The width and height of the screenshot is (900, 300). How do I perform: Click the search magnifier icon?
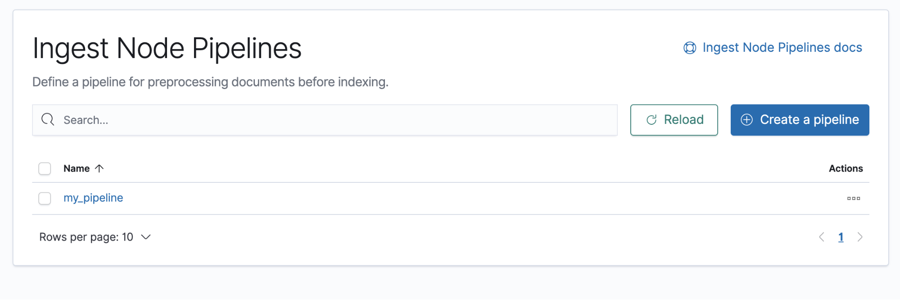(x=48, y=120)
